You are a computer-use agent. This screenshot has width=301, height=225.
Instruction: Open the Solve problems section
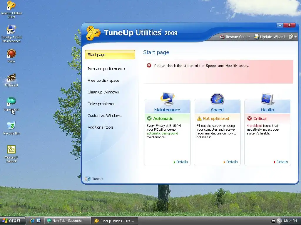101,104
